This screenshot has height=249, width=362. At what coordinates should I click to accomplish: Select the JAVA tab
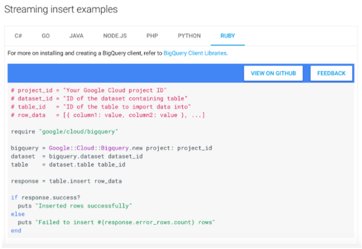pos(77,36)
